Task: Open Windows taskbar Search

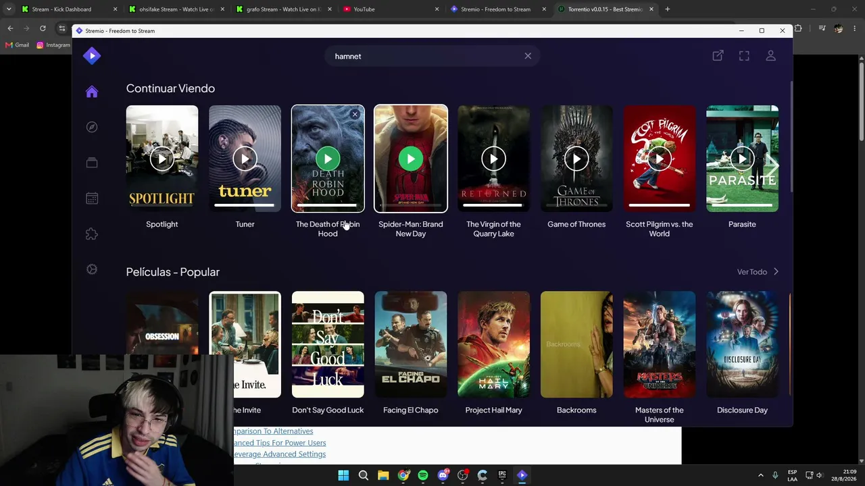Action: pyautogui.click(x=364, y=475)
